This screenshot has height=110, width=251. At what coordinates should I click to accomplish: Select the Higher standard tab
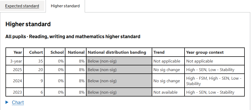65,6
